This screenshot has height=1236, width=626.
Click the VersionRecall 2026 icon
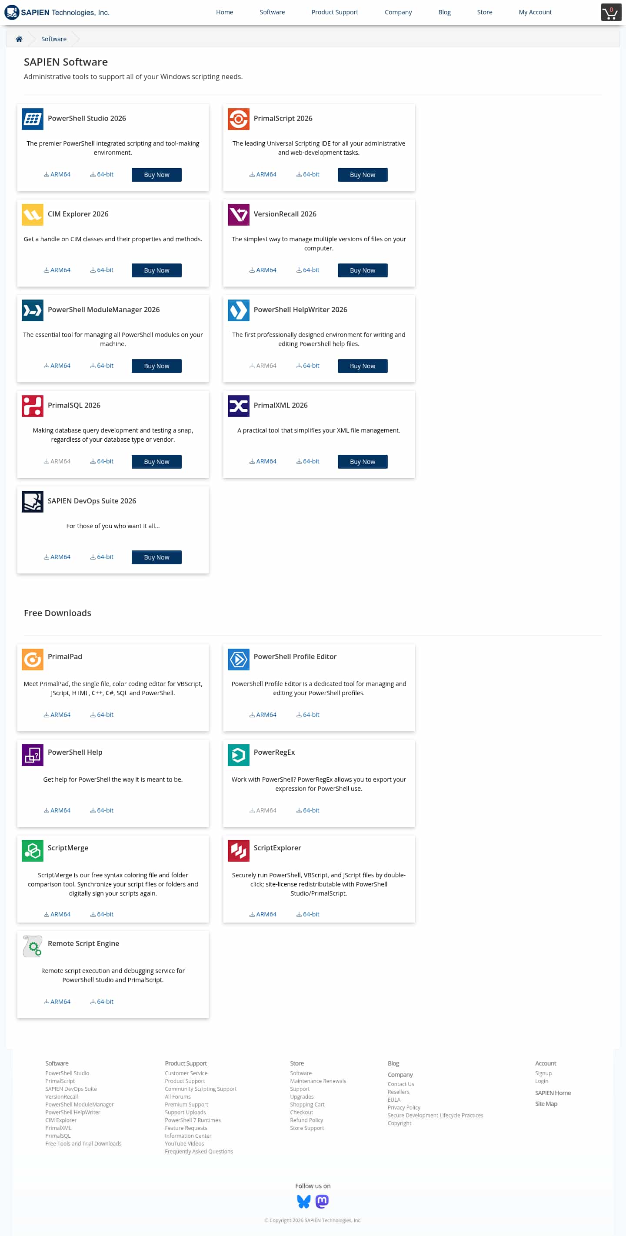coord(238,214)
